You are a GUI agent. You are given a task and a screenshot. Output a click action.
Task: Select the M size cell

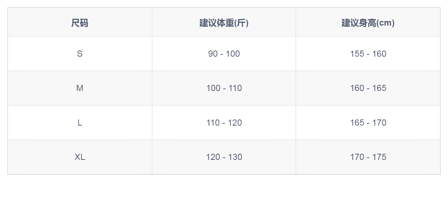[79, 88]
